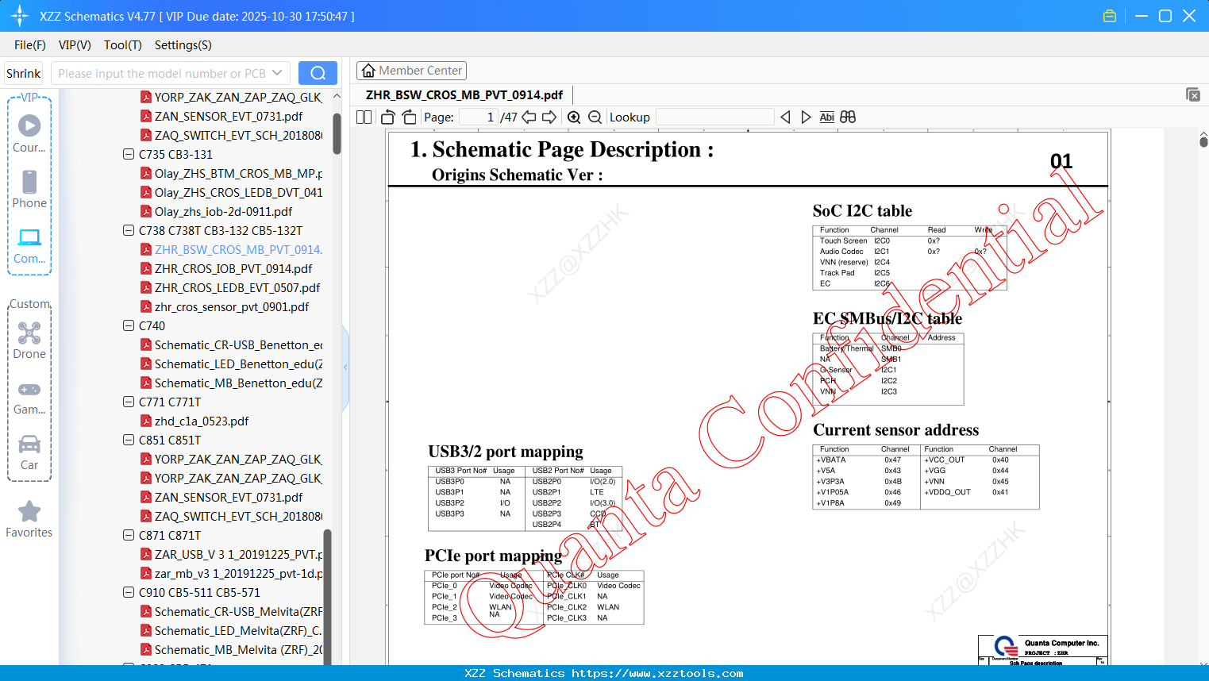This screenshot has width=1209, height=681.
Task: Click the XZZ Schematics app logo
Action: pos(20,16)
